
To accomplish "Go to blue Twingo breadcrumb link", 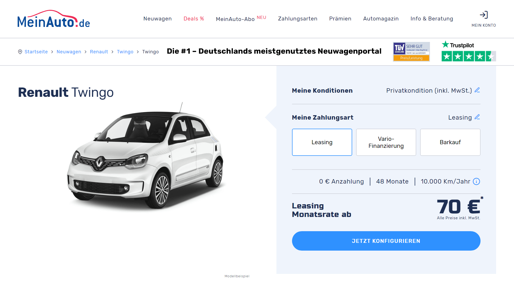I will tap(125, 52).
